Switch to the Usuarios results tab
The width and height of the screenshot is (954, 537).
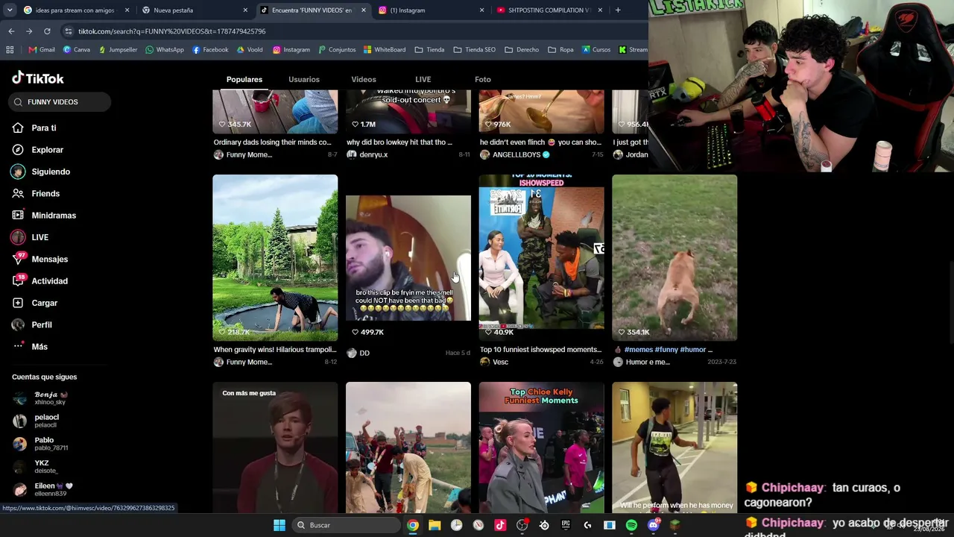pyautogui.click(x=304, y=79)
